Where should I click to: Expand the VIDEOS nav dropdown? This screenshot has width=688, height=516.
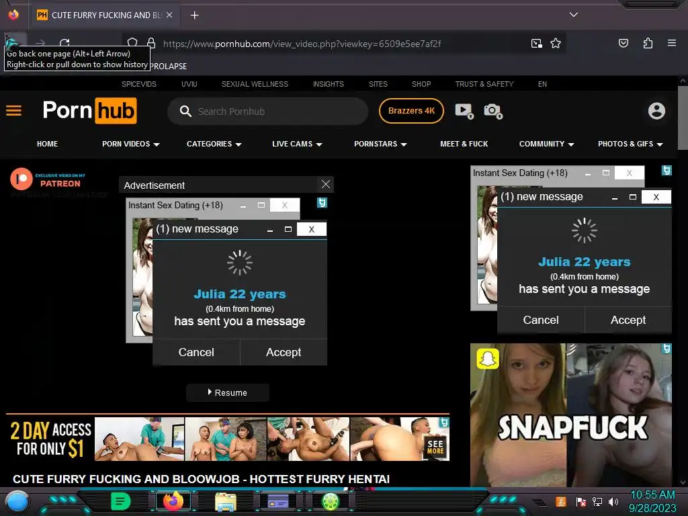point(131,144)
